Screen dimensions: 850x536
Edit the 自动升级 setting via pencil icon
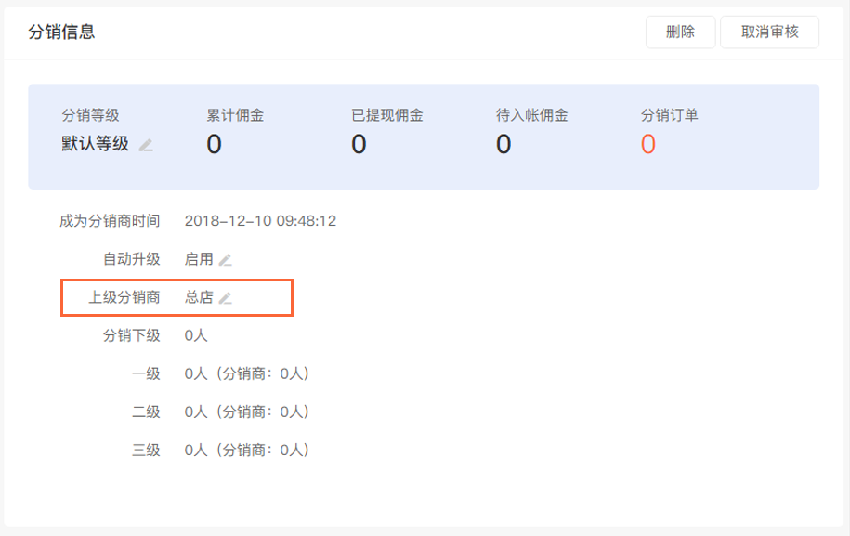pyautogui.click(x=225, y=259)
